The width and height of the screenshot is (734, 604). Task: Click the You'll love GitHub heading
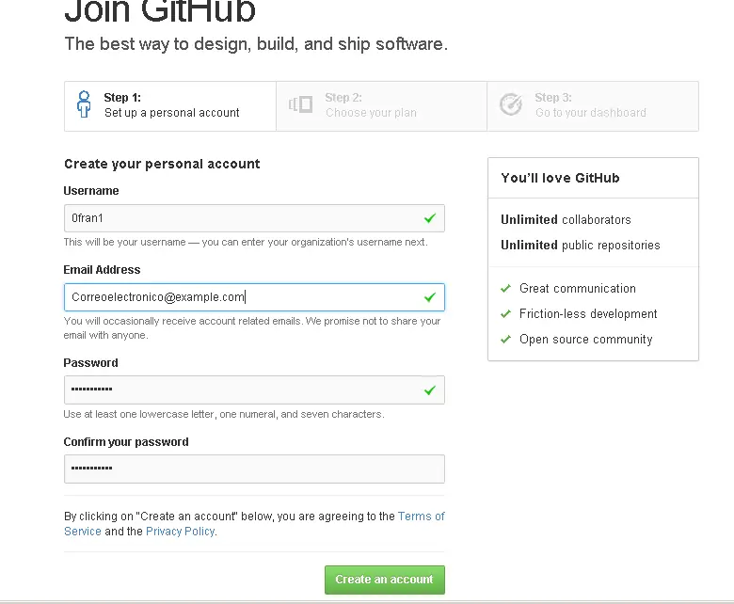tap(560, 178)
